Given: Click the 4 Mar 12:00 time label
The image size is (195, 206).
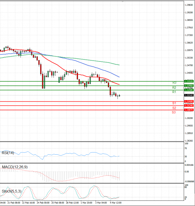Looking at the screenshot, I should coord(116,203).
